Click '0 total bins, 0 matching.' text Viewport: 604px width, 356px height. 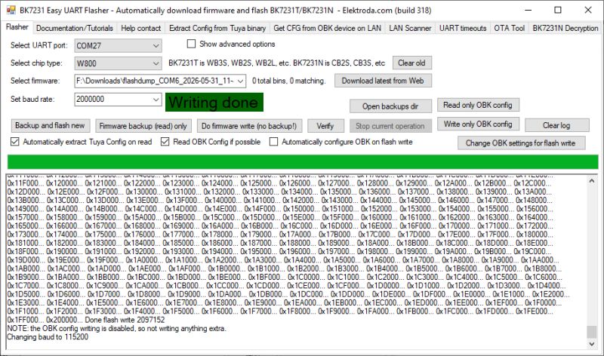pyautogui.click(x=289, y=81)
